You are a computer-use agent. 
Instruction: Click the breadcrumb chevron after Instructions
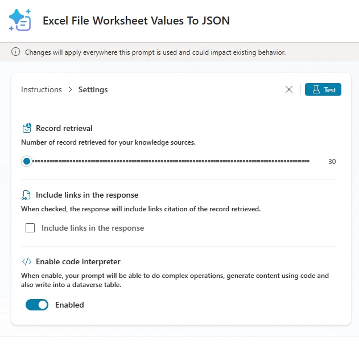pyautogui.click(x=70, y=90)
